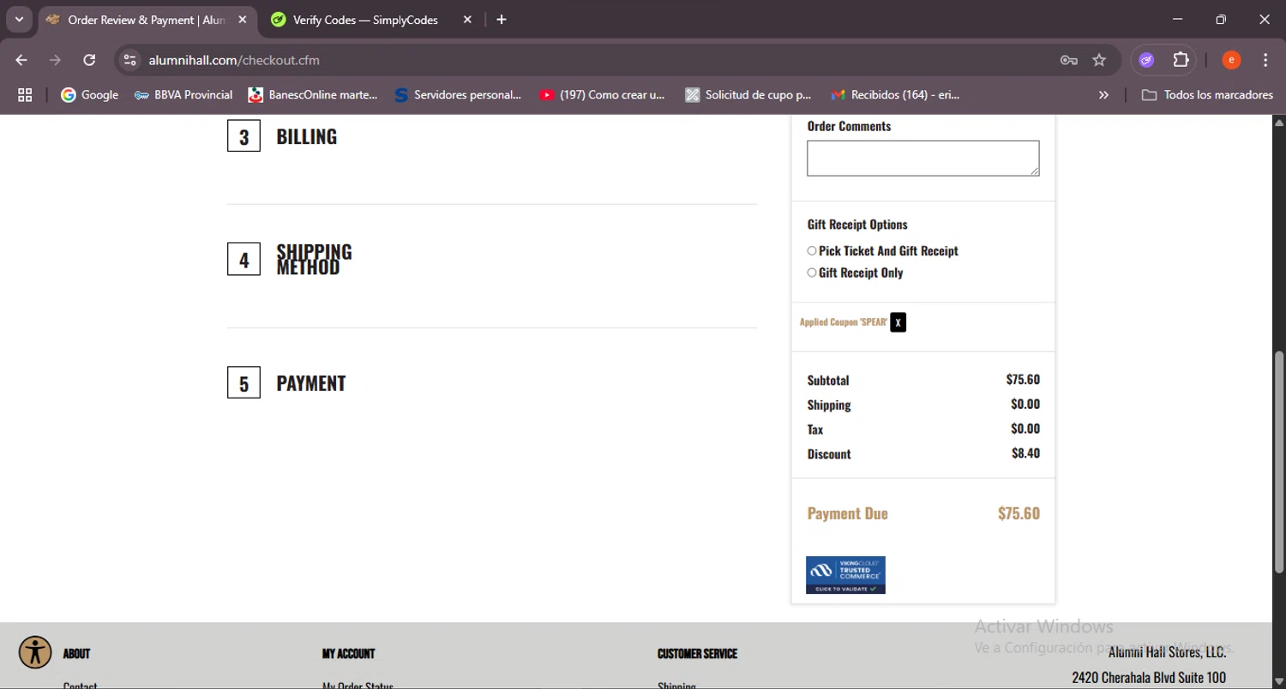The width and height of the screenshot is (1286, 689).
Task: Switch to the Order Review & Payment tab
Action: pyautogui.click(x=147, y=20)
